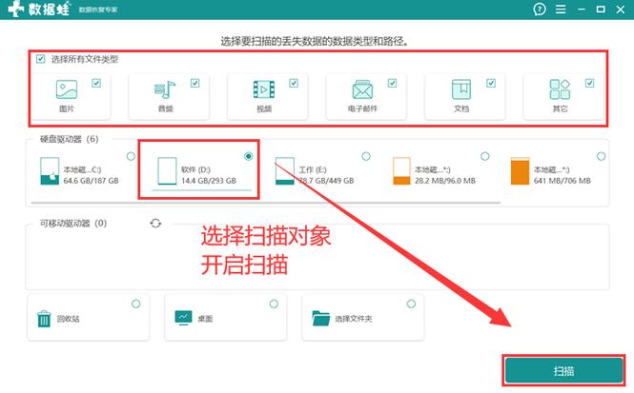Select radio for 28.2 MB/96.0 MB disk
This screenshot has height=393, width=634.
[485, 156]
